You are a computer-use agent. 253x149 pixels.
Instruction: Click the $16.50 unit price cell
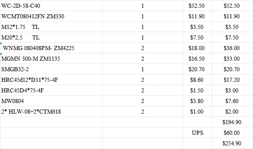[x=197, y=59]
